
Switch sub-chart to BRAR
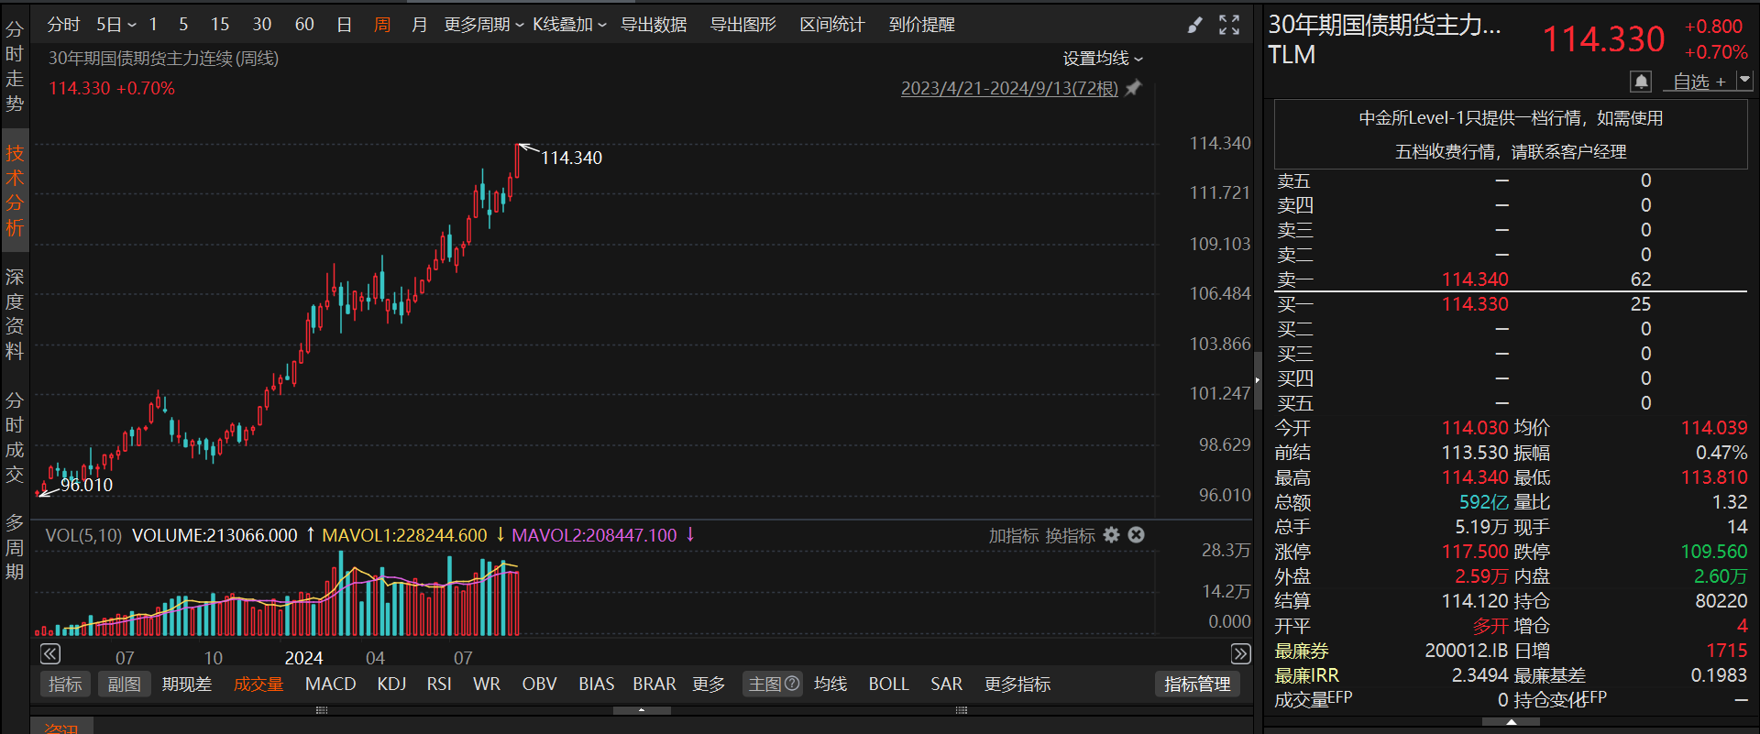654,685
